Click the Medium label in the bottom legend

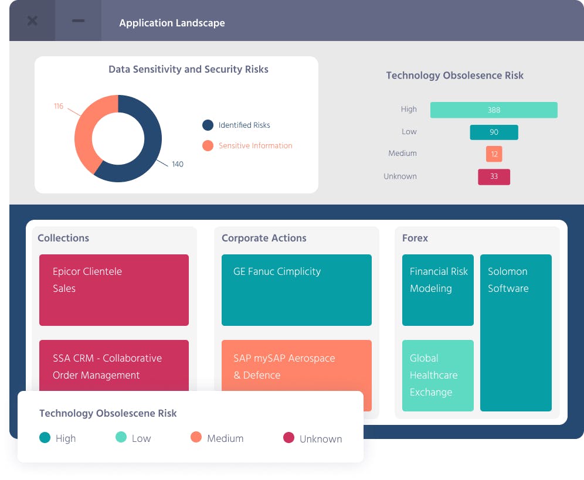pyautogui.click(x=225, y=438)
